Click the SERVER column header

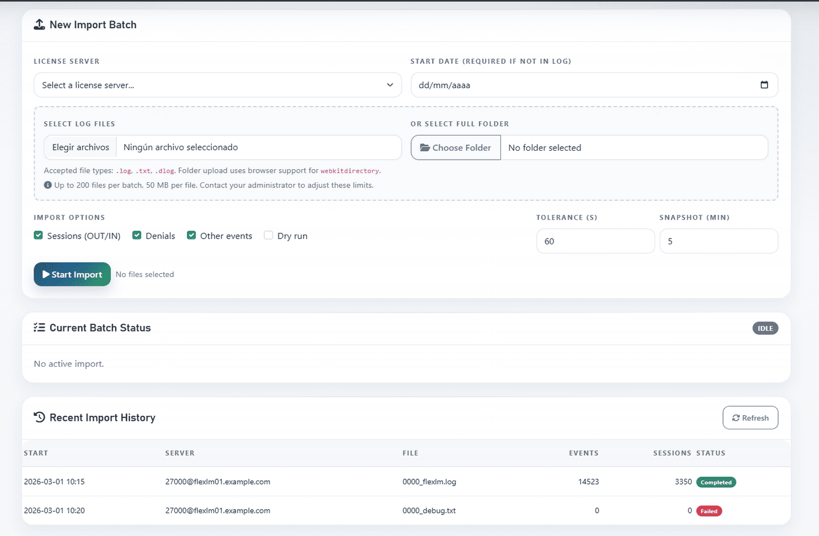[180, 453]
